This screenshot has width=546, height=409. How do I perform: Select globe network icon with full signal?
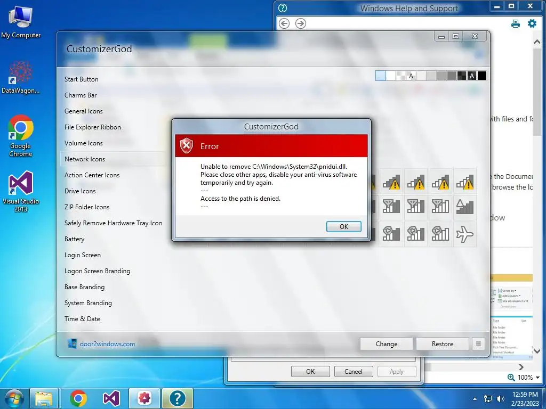click(440, 234)
